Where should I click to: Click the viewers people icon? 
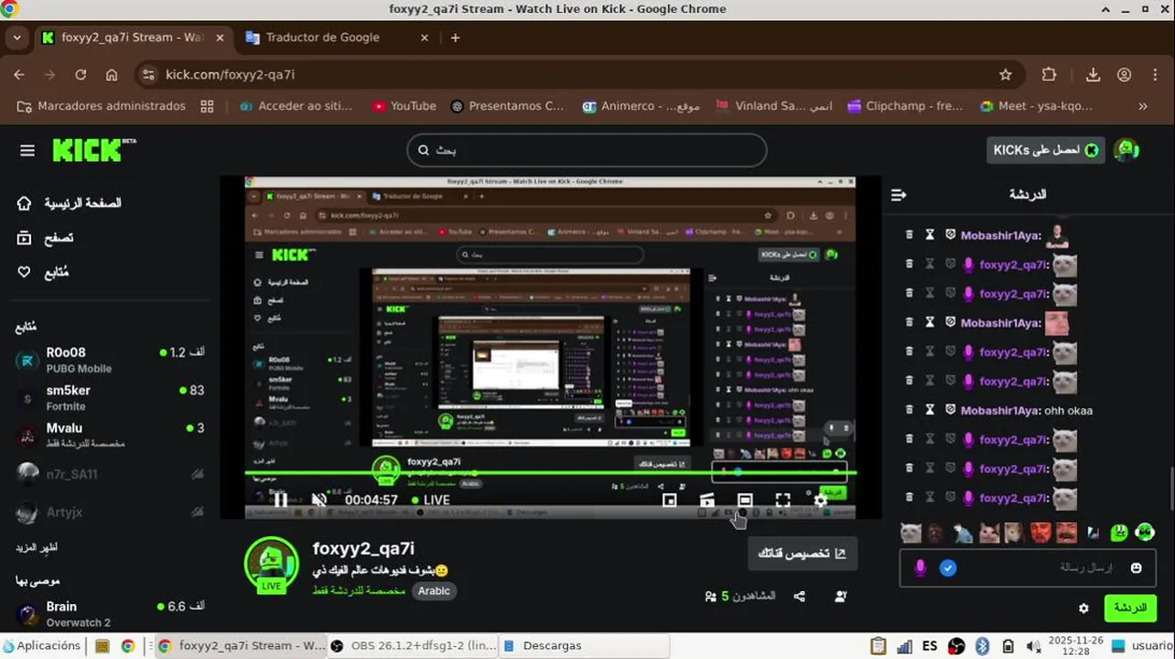711,597
